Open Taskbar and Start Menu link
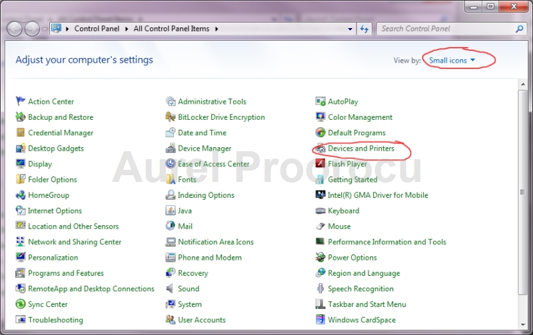The width and height of the screenshot is (533, 335). 367,304
